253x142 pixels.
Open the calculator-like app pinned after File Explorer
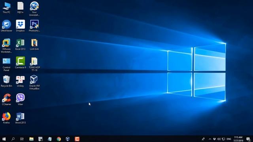[40, 139]
